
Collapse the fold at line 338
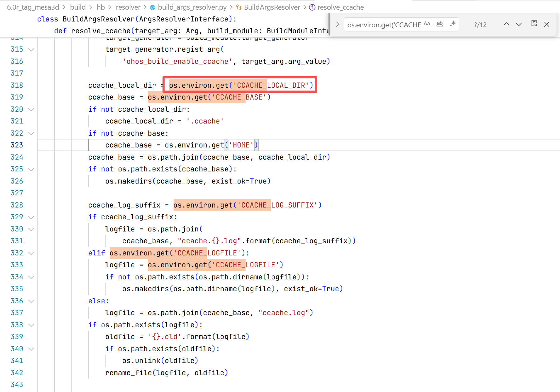[x=31, y=325]
